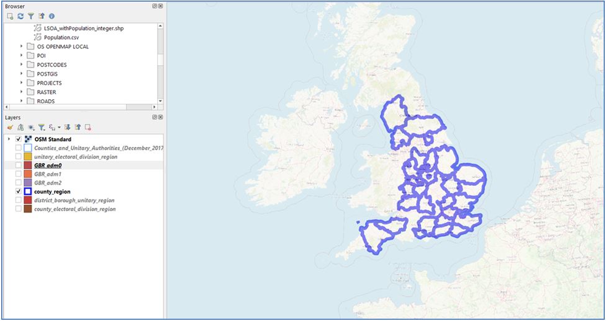This screenshot has width=606, height=321.
Task: Expand the ROADS folder arrow
Action: [x=22, y=101]
